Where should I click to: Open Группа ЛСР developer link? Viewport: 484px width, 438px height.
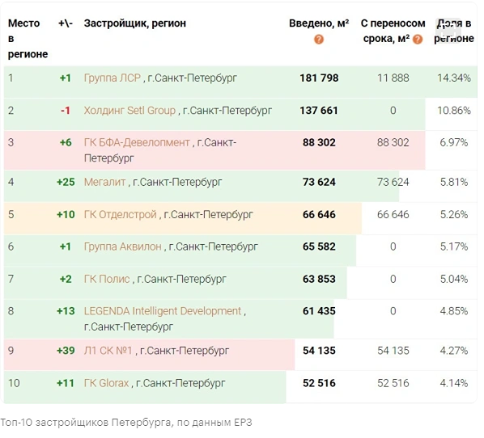tap(113, 78)
